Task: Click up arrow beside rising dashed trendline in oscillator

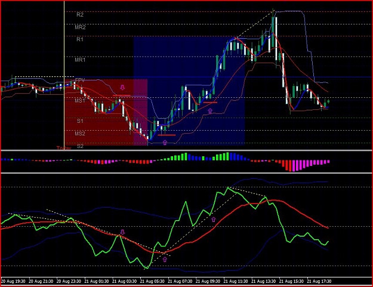Action: [214, 220]
